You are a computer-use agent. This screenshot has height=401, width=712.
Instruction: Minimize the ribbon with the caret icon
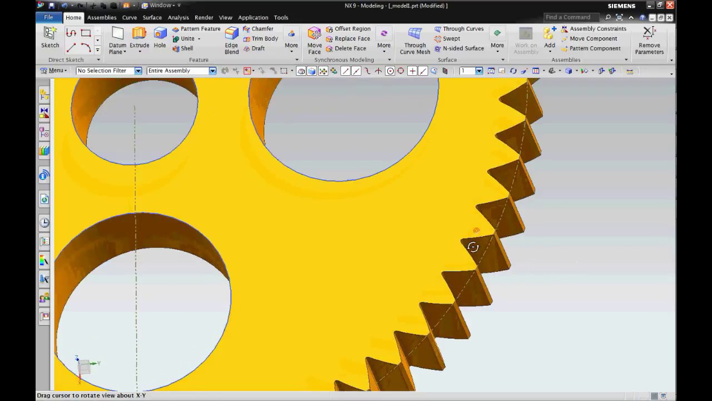(x=631, y=17)
